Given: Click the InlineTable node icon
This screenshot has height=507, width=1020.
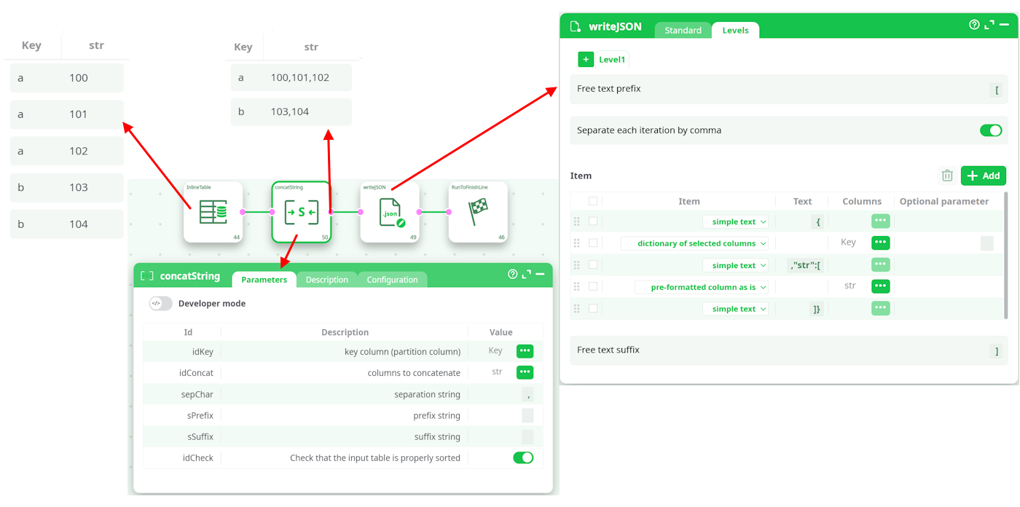Looking at the screenshot, I should tap(213, 212).
